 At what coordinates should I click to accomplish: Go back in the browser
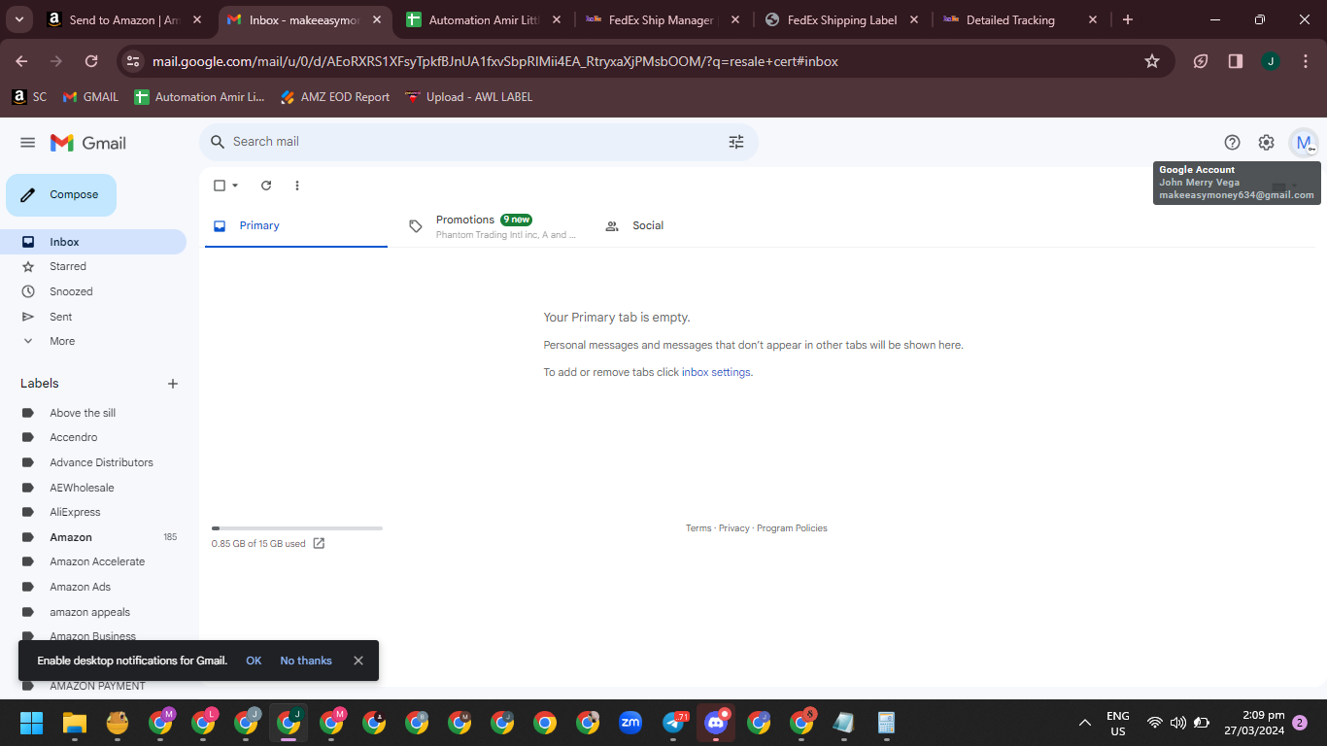pos(21,61)
